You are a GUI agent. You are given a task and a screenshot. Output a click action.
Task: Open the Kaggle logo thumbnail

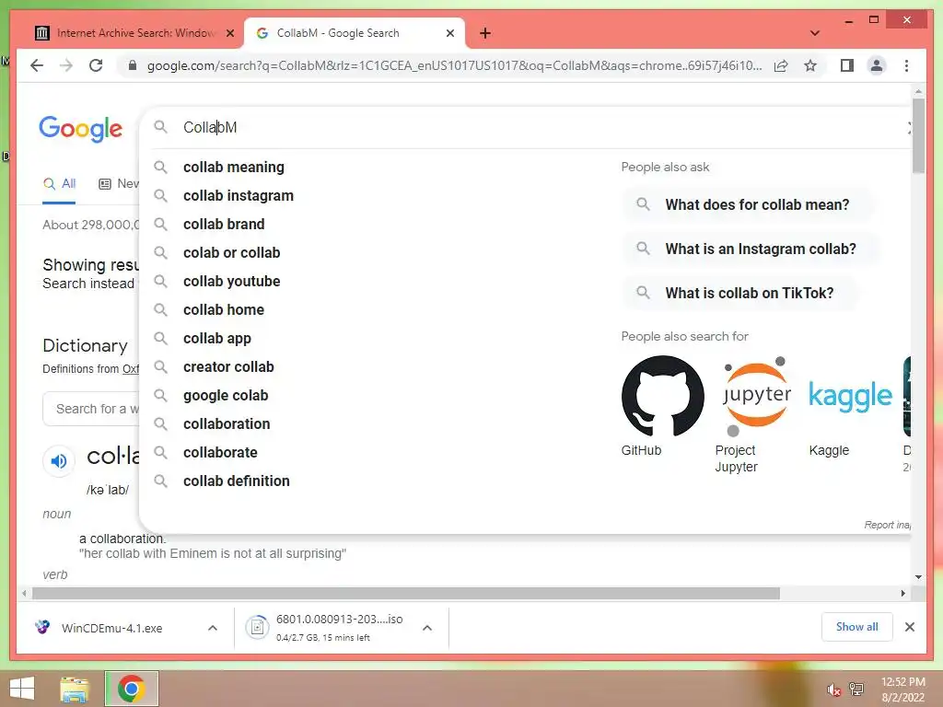[x=850, y=396]
